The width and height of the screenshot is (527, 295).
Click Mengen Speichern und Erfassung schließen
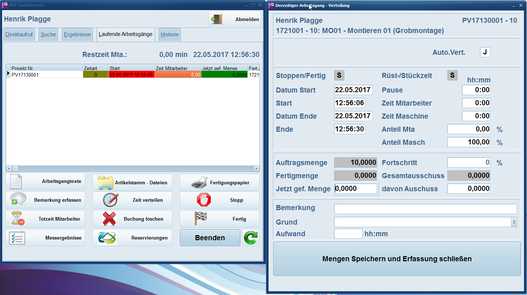397,259
